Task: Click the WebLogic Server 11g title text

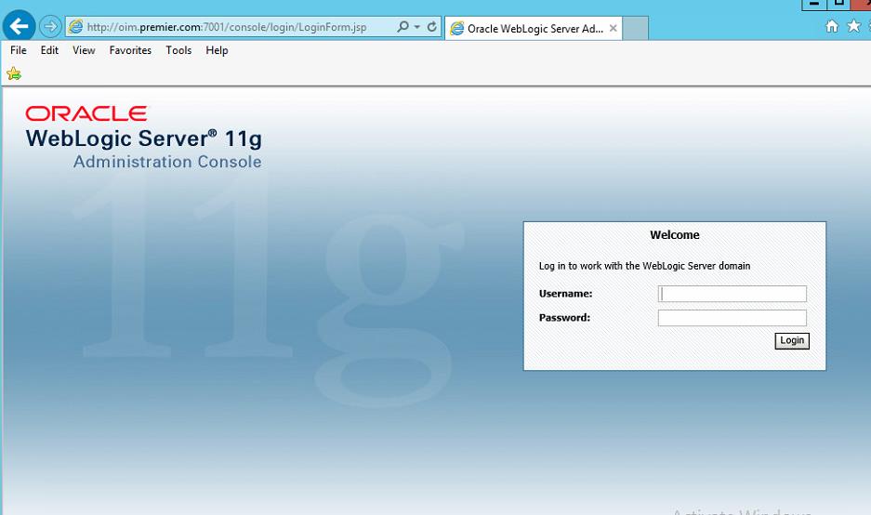Action: (144, 139)
